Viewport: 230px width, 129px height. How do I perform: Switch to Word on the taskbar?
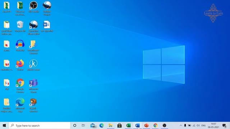pyautogui.click(x=137, y=125)
